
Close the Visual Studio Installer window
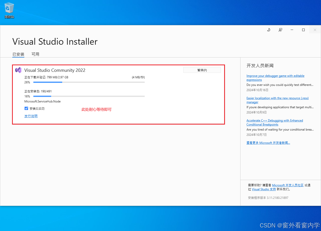[315, 30]
